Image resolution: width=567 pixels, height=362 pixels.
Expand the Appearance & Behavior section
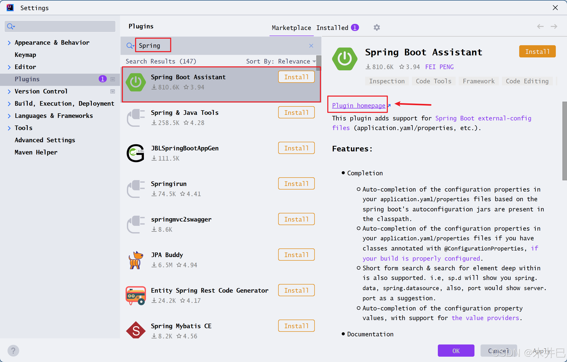click(9, 43)
